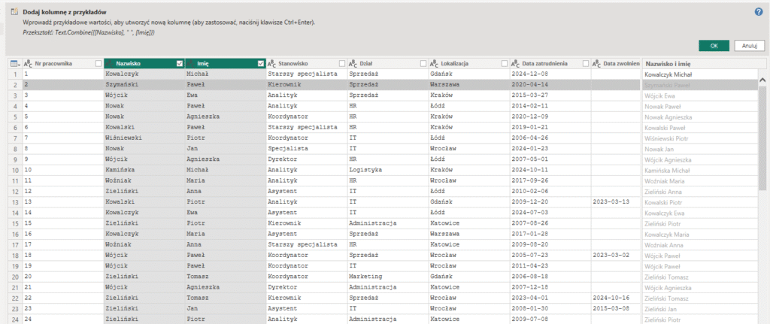Screen dimensions: 770x324
Task: Click the table icon in grid corner
Action: tap(15, 64)
